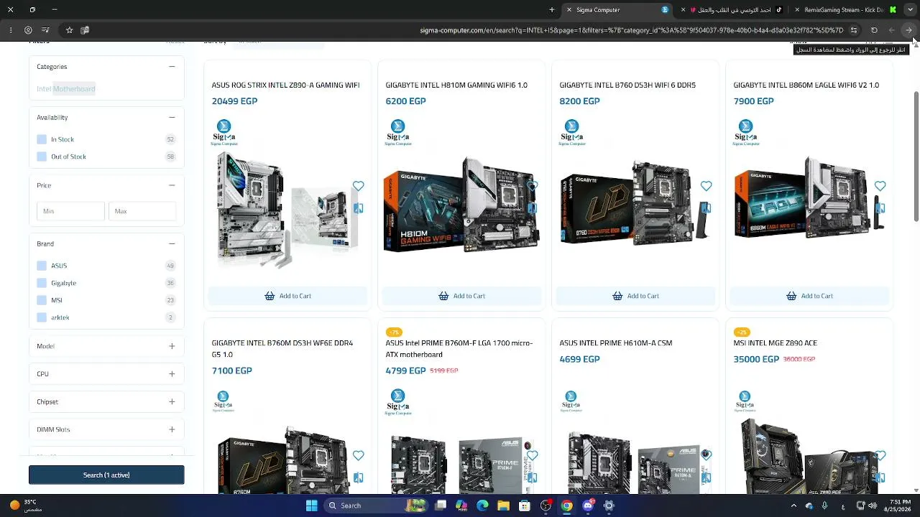Wishlist the GIGABYTE B760M DS3H WF6E DDR4
The image size is (920, 517).
coord(358,455)
